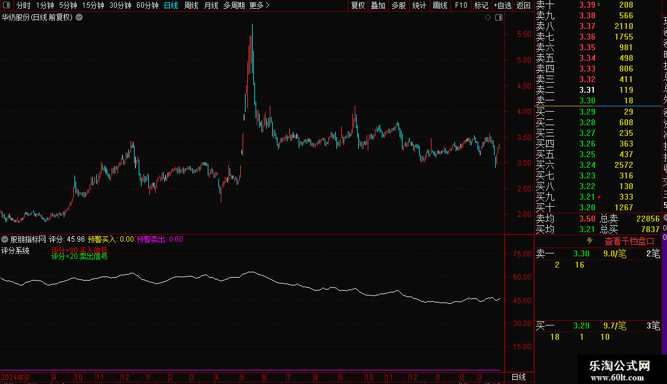Screen dimensions: 667x384
Task: Click the lightning icon beside 查看千档盘口
Action: pyautogui.click(x=590, y=241)
